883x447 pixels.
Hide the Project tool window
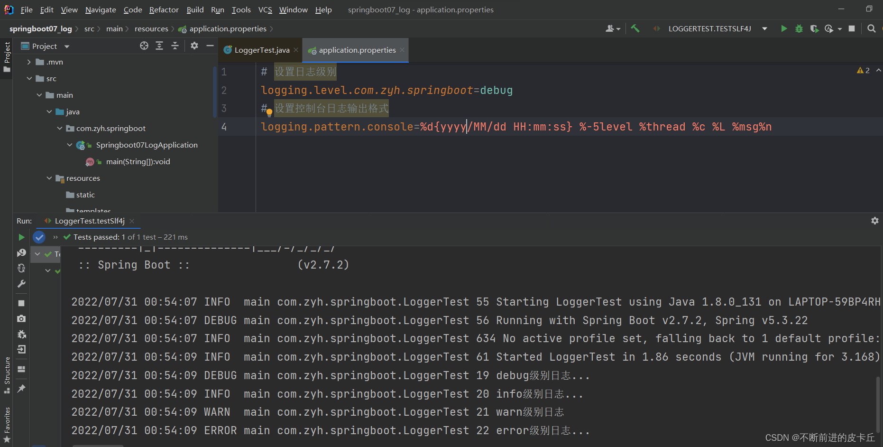(210, 46)
